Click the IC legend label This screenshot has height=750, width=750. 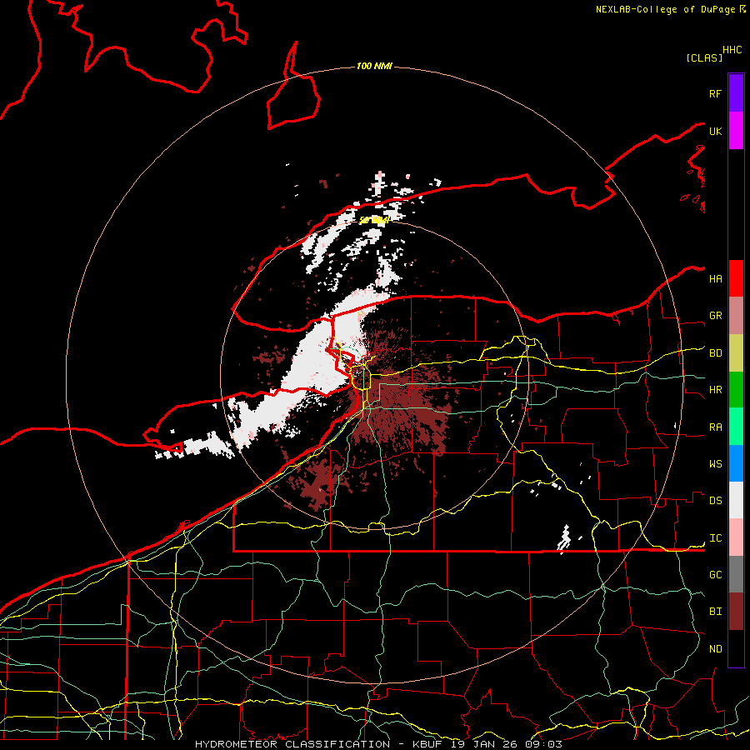click(x=715, y=538)
